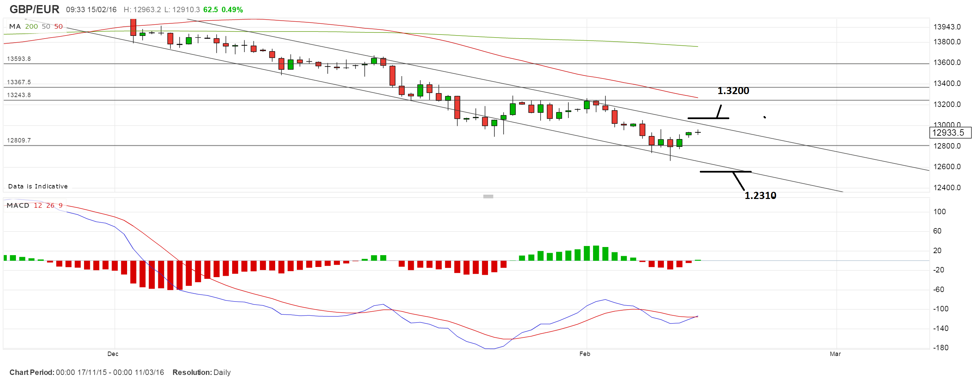Click the grey 50 MA setting
The width and height of the screenshot is (976, 380).
(x=46, y=26)
